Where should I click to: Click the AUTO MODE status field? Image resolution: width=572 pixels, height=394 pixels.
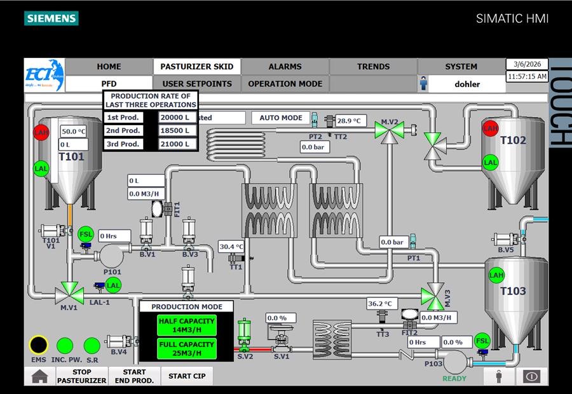[x=280, y=118]
